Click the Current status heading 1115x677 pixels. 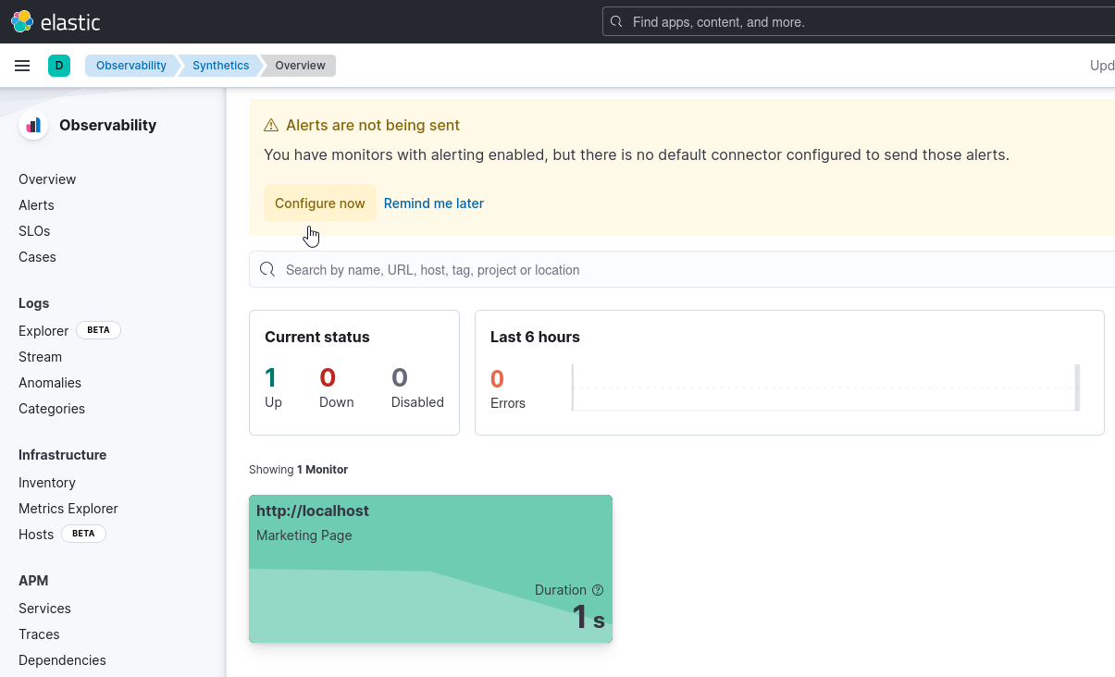tap(317, 337)
